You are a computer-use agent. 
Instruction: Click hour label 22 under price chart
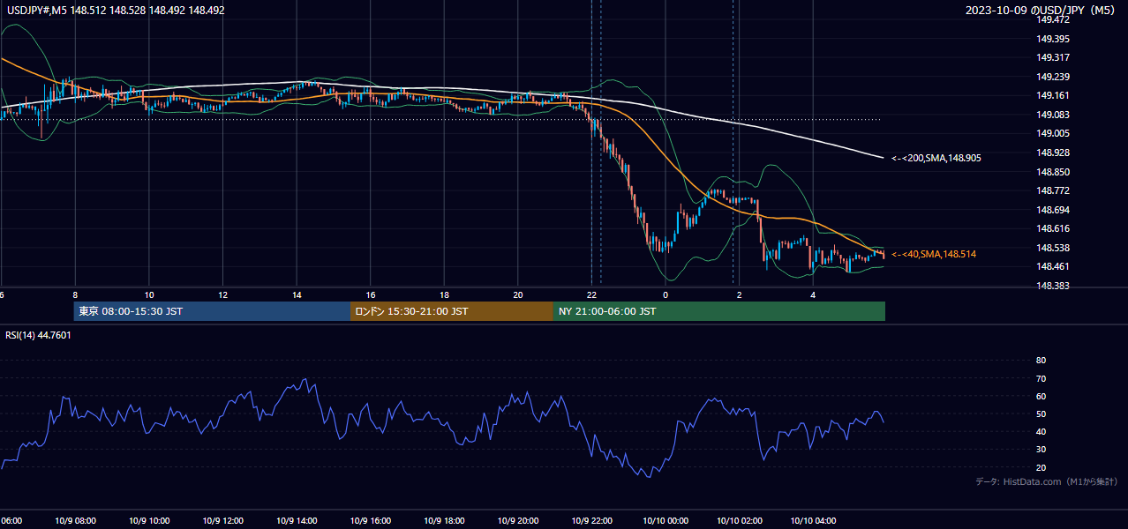592,294
